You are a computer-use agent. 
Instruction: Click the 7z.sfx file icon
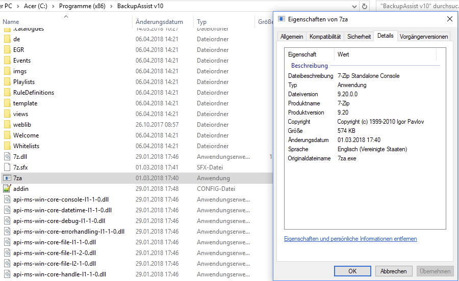[7, 167]
